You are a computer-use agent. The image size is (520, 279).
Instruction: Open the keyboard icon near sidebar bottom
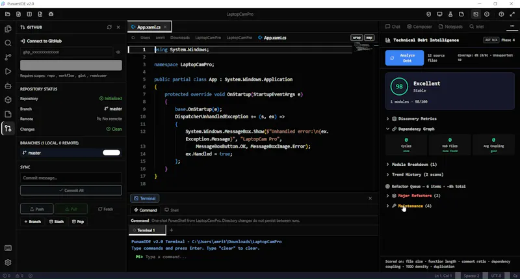click(8, 248)
